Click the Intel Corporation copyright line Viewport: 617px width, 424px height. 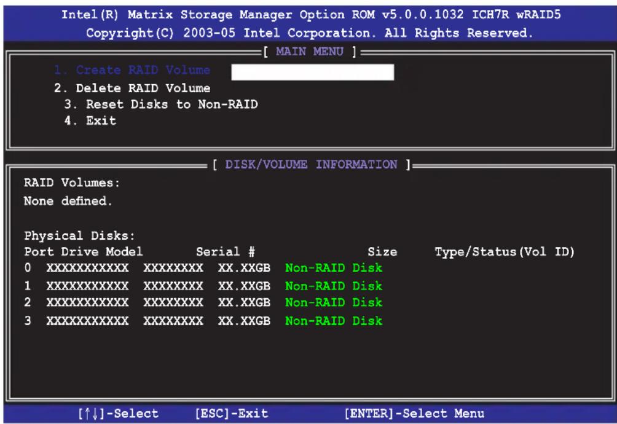click(x=310, y=33)
